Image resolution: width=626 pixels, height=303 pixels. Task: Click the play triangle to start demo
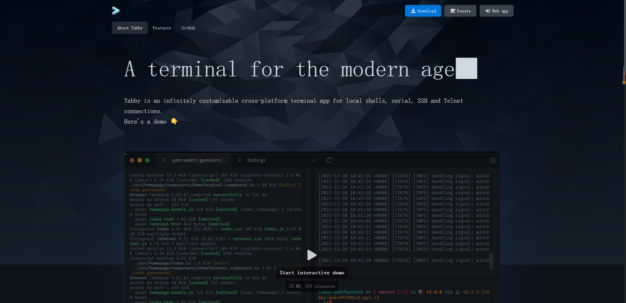coord(312,255)
